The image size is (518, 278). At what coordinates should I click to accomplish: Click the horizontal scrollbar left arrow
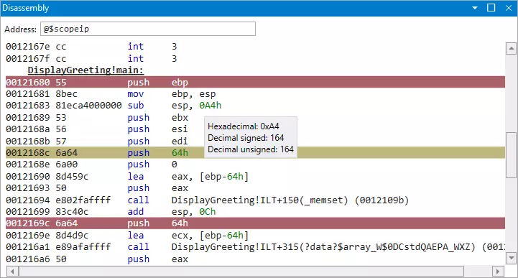pyautogui.click(x=12, y=272)
